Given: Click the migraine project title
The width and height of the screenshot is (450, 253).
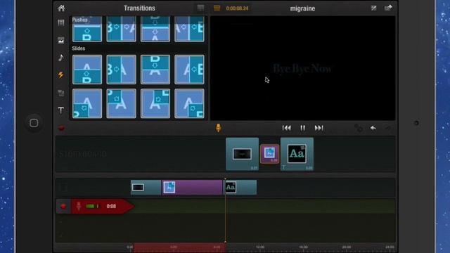Looking at the screenshot, I should (x=302, y=8).
